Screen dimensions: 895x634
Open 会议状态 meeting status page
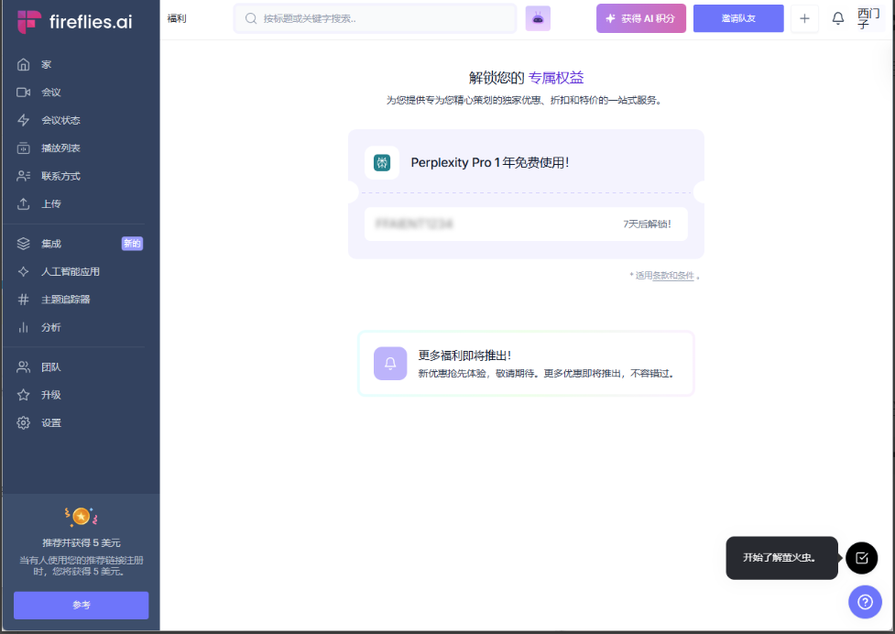coord(60,120)
